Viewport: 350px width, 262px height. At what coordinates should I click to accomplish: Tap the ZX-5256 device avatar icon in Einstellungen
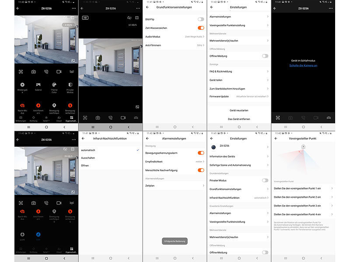click(213, 147)
